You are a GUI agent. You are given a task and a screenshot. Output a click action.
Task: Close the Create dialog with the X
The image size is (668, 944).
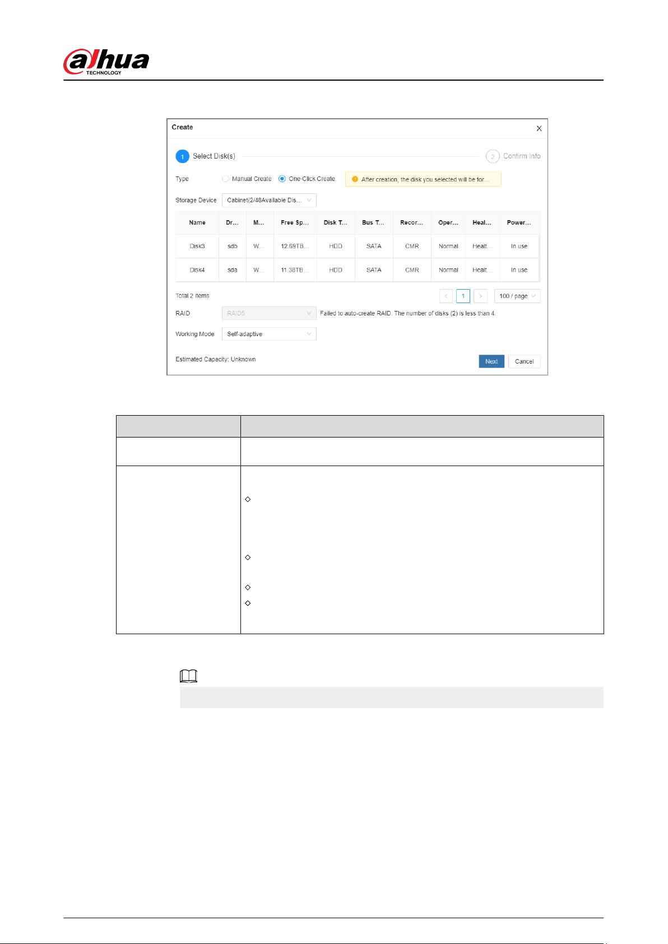pos(539,128)
